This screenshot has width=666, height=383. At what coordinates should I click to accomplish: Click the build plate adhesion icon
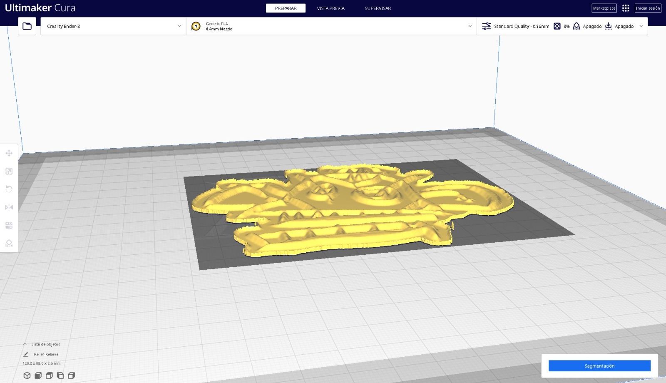(x=609, y=26)
